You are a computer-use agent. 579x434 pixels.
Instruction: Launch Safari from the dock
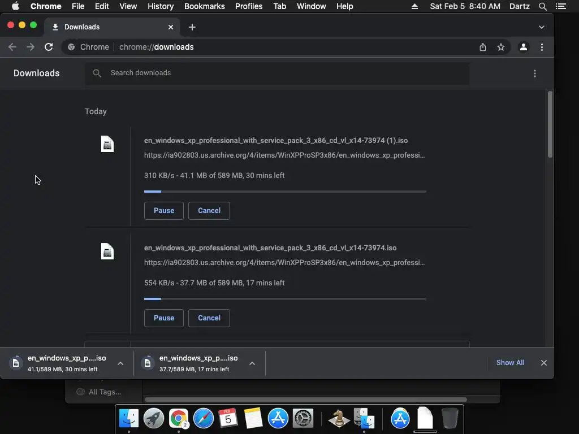[x=204, y=419]
